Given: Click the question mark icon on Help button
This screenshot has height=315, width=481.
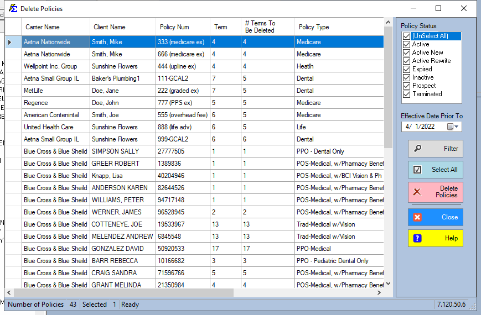Looking at the screenshot, I should click(x=417, y=238).
